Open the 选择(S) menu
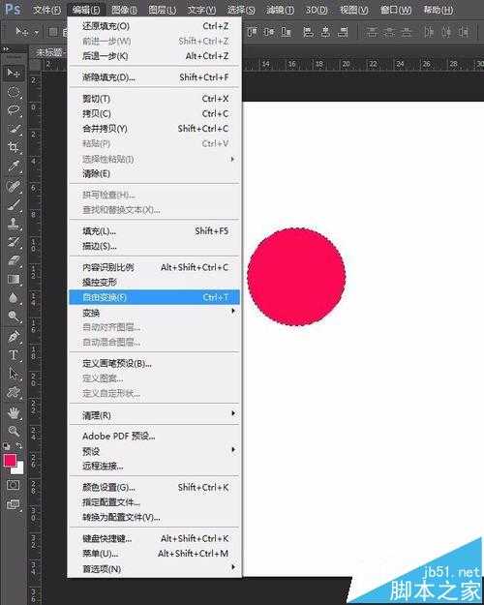 pyautogui.click(x=240, y=10)
